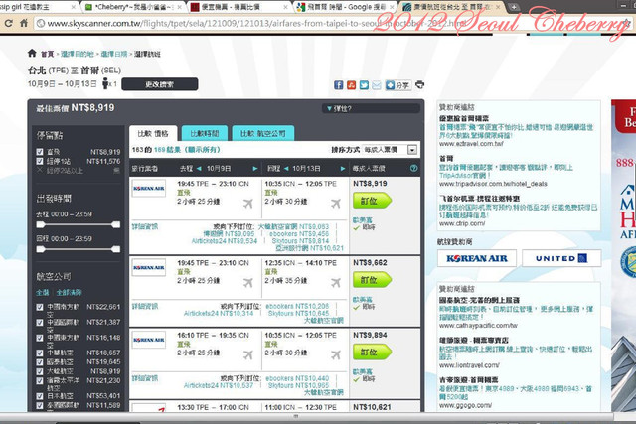Open the ebookers NT$9,456 booking link
Screen dimensions: 636x424
299,234
